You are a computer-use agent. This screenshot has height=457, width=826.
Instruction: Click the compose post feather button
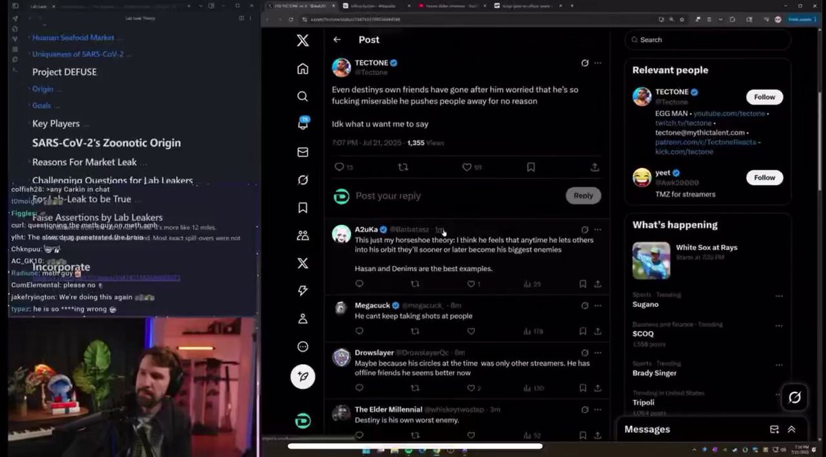point(303,376)
